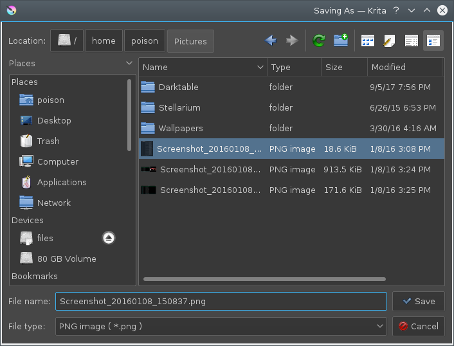This screenshot has width=454, height=346.
Task: Click the Places panel vertical scrollbar
Action: point(129,115)
